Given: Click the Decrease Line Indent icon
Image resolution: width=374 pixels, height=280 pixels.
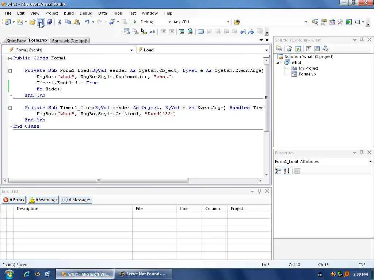Looking at the screenshot, I should 163,31.
